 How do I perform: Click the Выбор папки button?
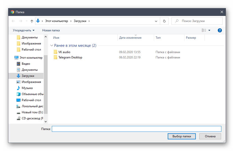click(181, 136)
